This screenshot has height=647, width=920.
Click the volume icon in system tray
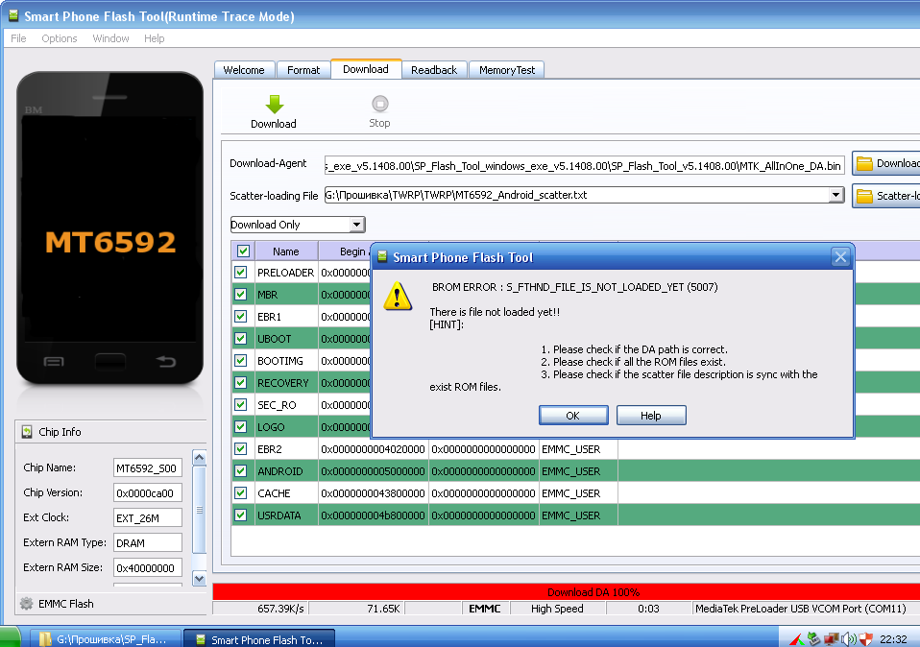coord(848,638)
